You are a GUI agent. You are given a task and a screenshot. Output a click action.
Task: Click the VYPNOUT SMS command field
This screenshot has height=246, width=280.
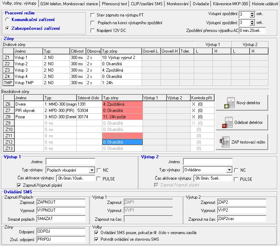pos(61,210)
